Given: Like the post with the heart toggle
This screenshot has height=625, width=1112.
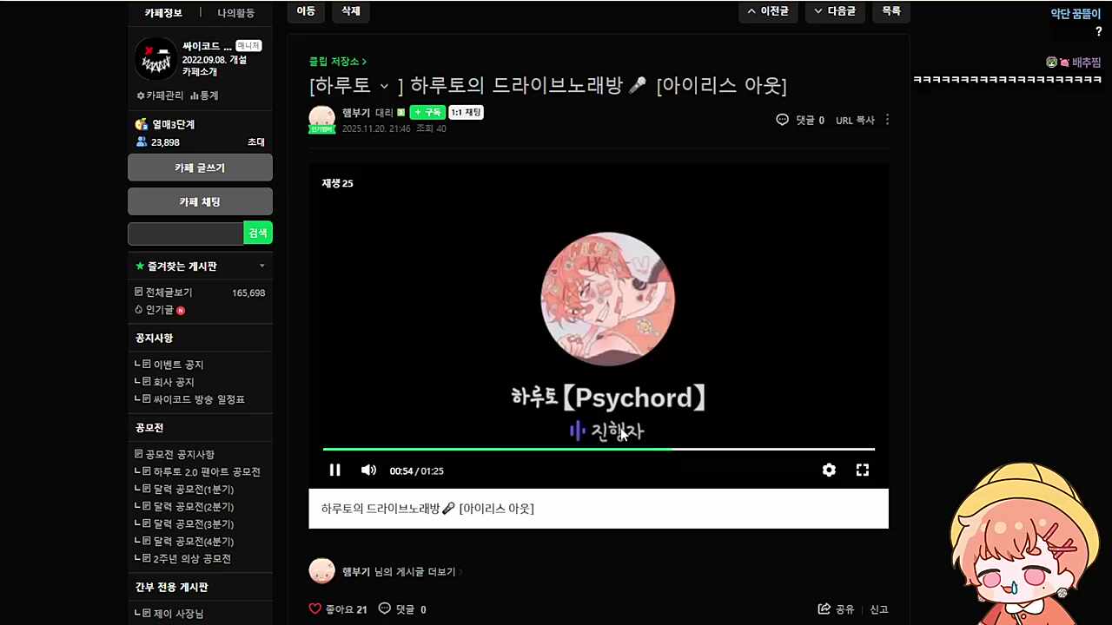Looking at the screenshot, I should 314,609.
